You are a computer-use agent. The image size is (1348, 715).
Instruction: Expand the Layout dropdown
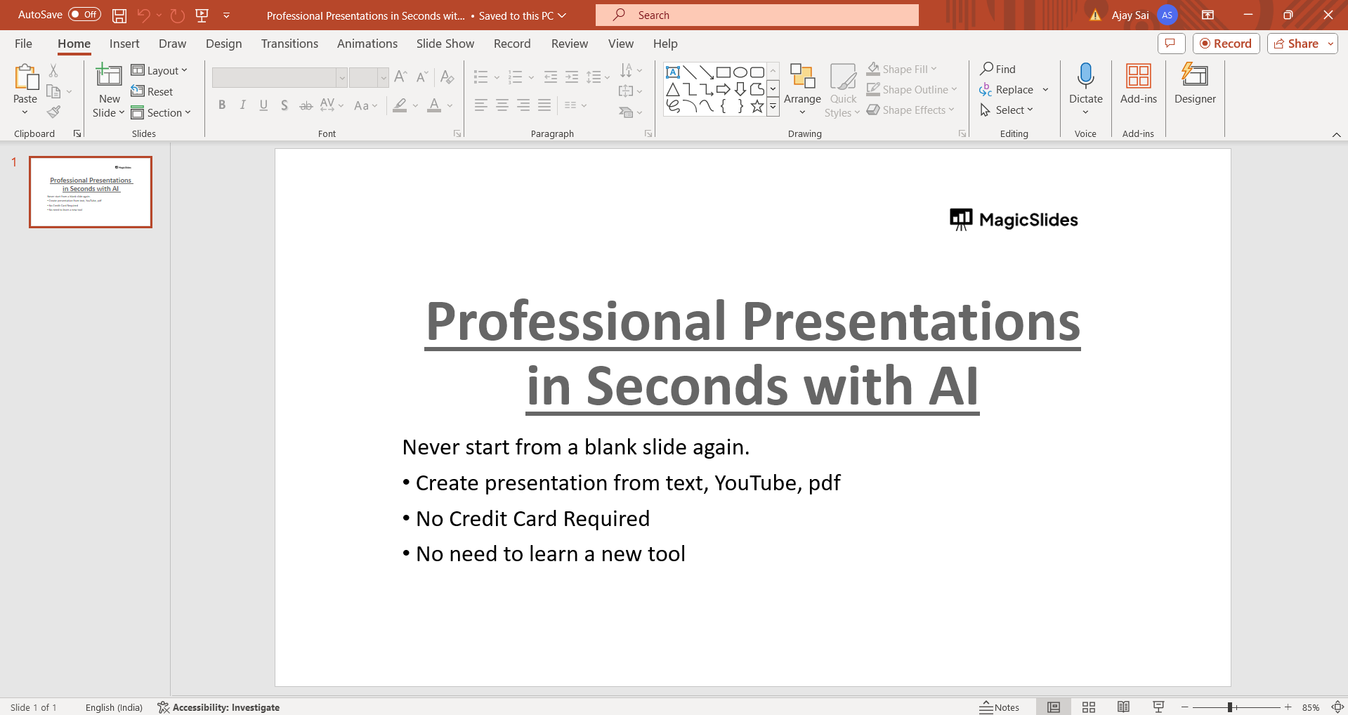[159, 70]
